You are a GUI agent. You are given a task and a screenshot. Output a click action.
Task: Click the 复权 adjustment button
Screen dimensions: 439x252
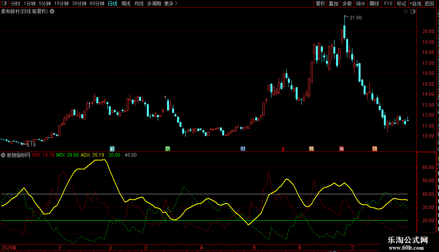click(320, 3)
